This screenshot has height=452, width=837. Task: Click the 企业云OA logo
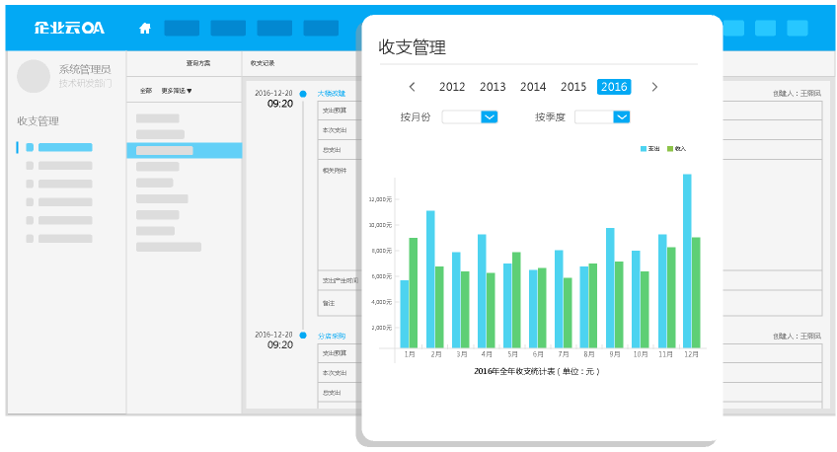click(69, 28)
